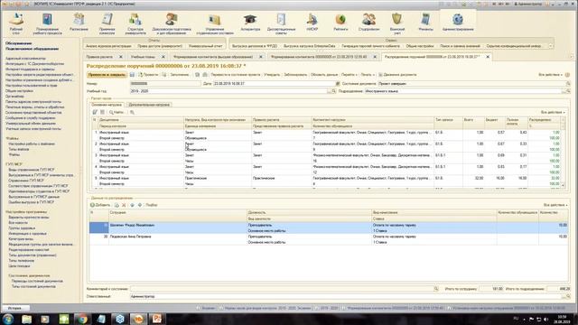Open the Воинский учет shield section

(397, 23)
